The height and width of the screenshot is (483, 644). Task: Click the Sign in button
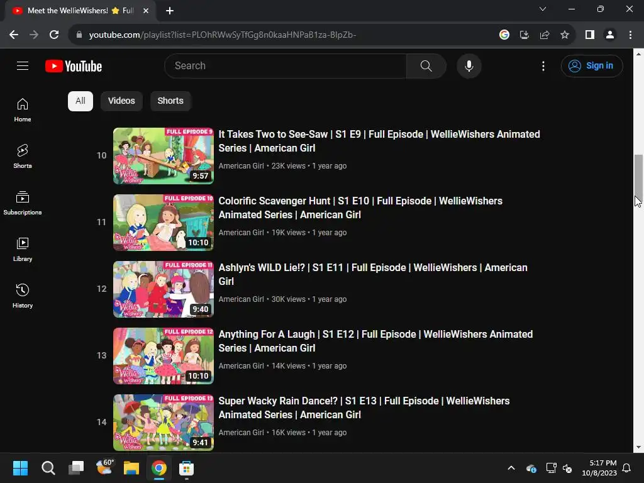coord(592,65)
